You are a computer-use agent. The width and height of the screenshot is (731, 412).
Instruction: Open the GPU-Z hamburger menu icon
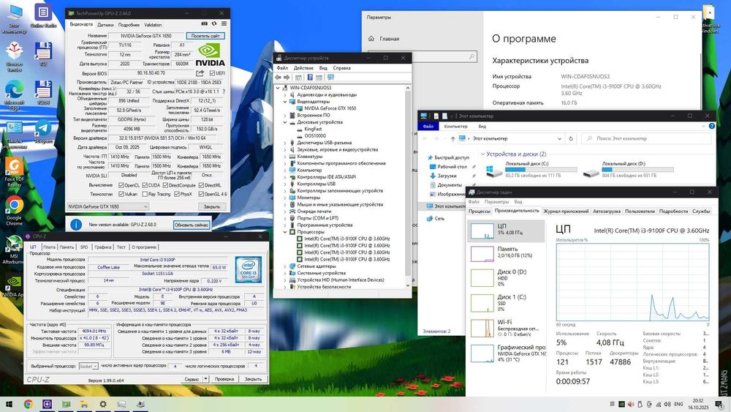224,24
